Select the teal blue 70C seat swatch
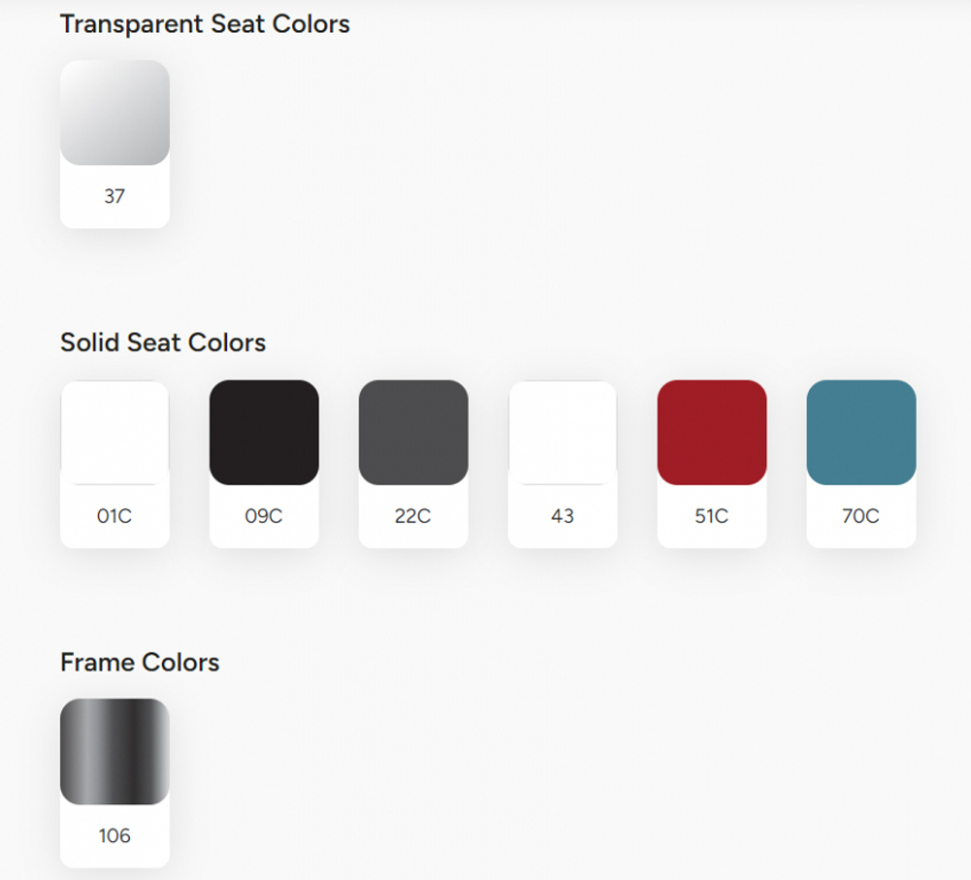 (860, 432)
